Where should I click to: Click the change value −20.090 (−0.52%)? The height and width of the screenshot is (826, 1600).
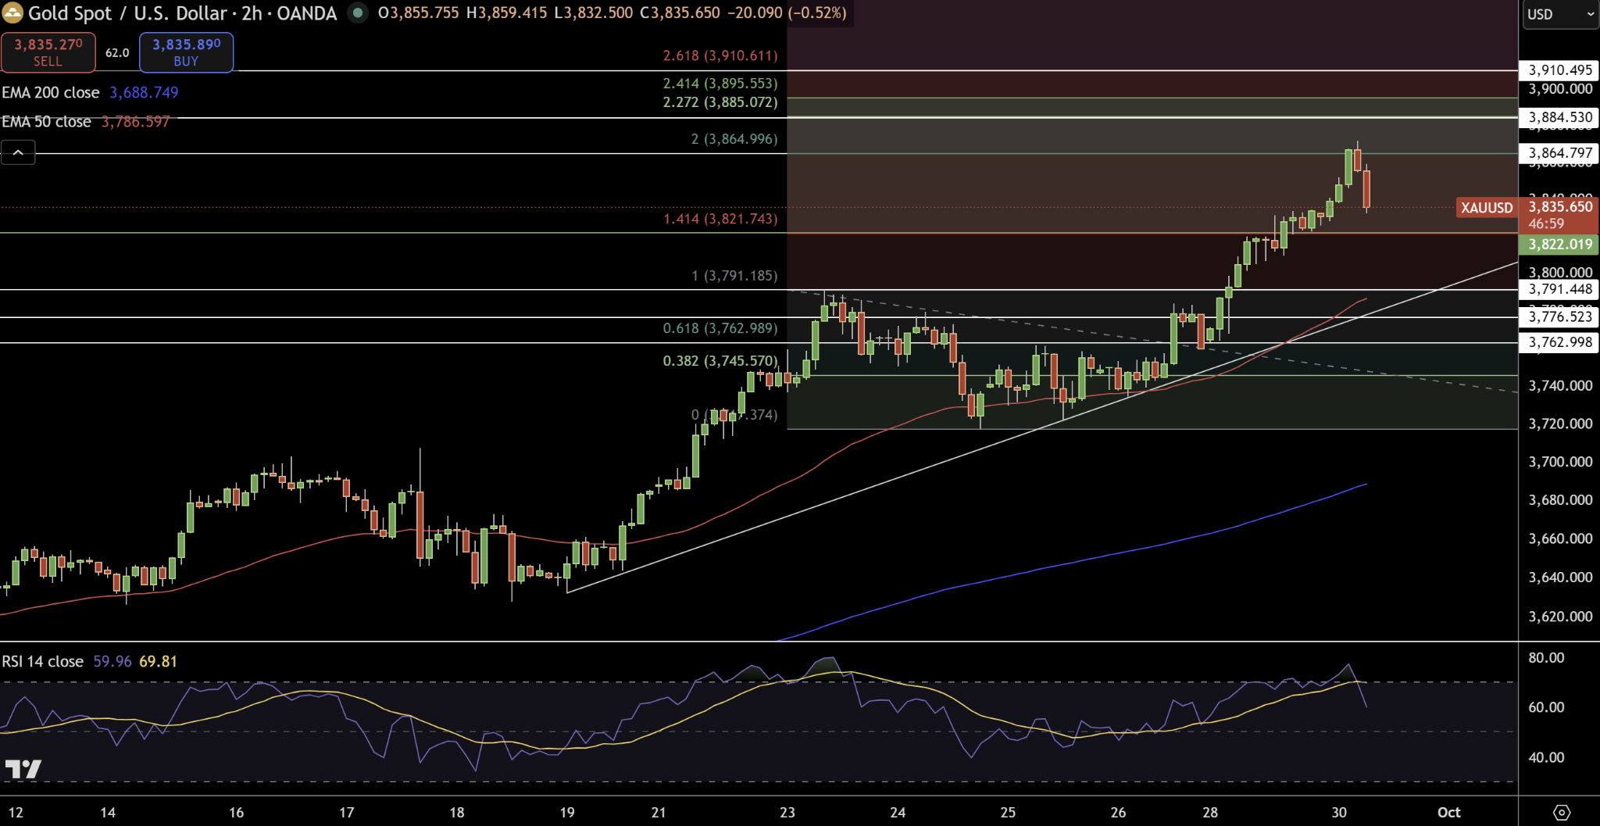[786, 13]
